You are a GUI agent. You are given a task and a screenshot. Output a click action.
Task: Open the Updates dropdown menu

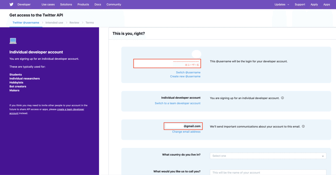[x=281, y=5]
